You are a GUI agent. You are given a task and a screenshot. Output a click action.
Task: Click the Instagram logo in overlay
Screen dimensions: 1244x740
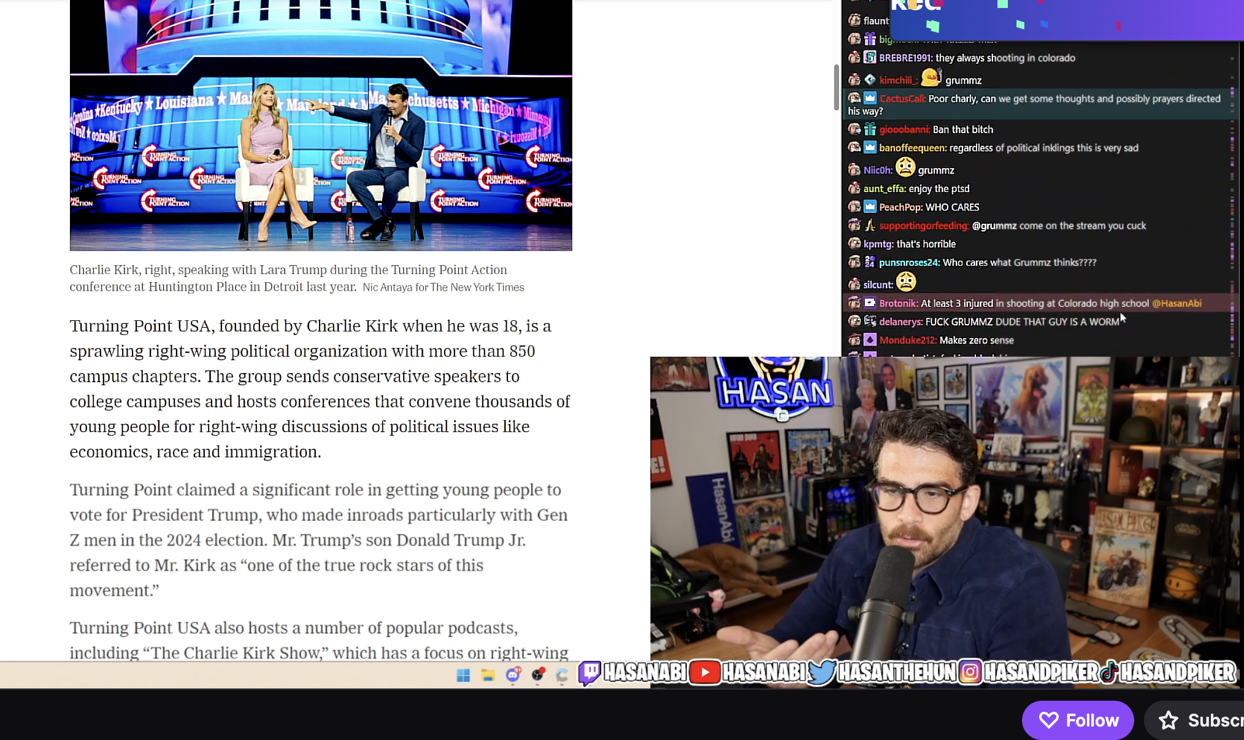[970, 673]
